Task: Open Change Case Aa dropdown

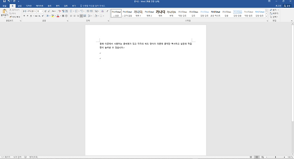Action: [x=54, y=11]
